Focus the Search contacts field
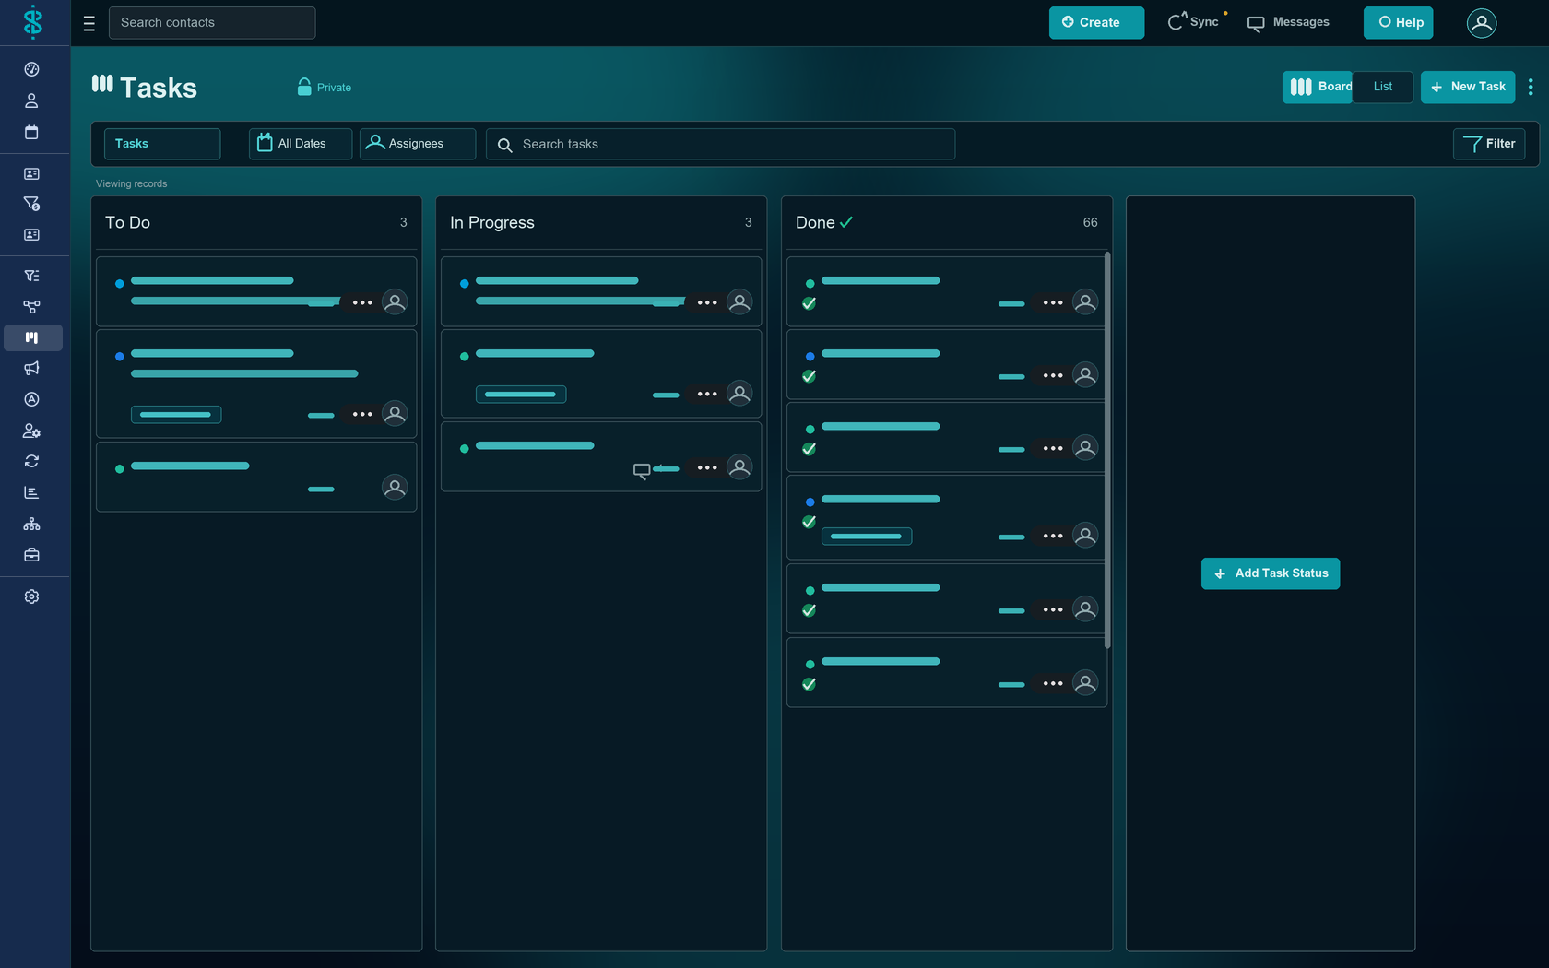The height and width of the screenshot is (968, 1549). point(212,23)
